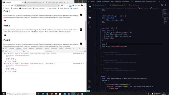
Task: Open DevTools Application tab
Action: pos(54,49)
